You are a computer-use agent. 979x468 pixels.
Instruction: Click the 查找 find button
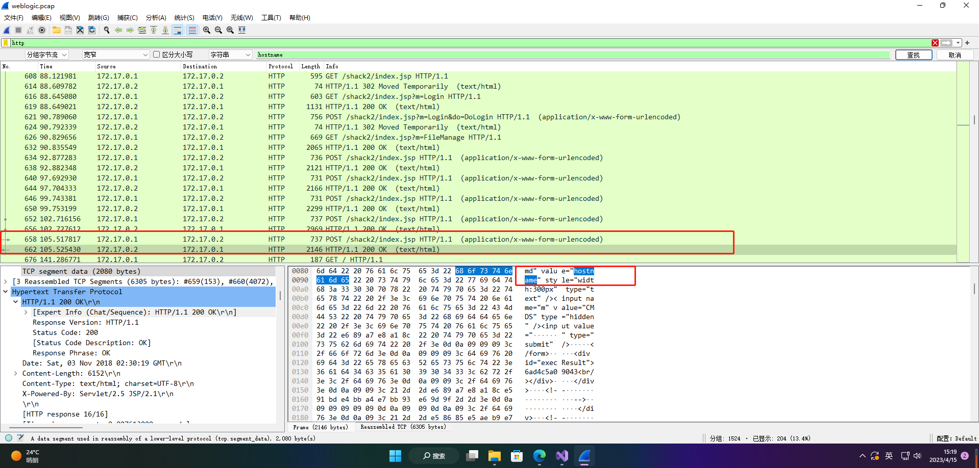click(x=913, y=55)
